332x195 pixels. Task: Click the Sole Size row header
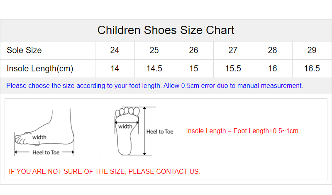(24, 50)
